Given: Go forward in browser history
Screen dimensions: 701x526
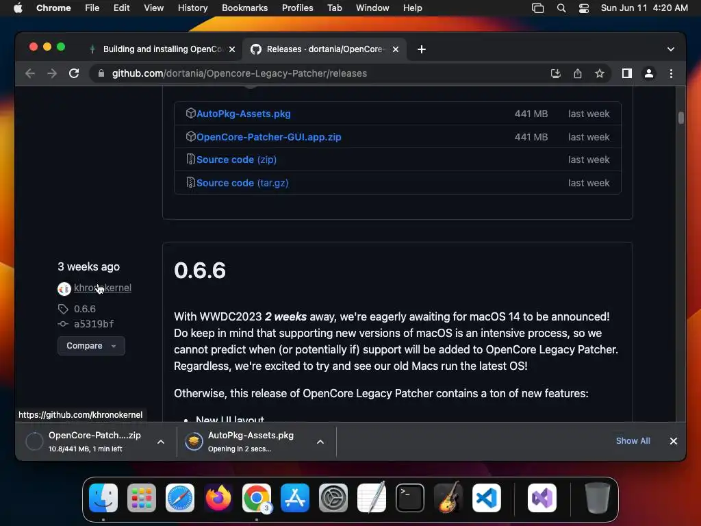Looking at the screenshot, I should (52, 73).
